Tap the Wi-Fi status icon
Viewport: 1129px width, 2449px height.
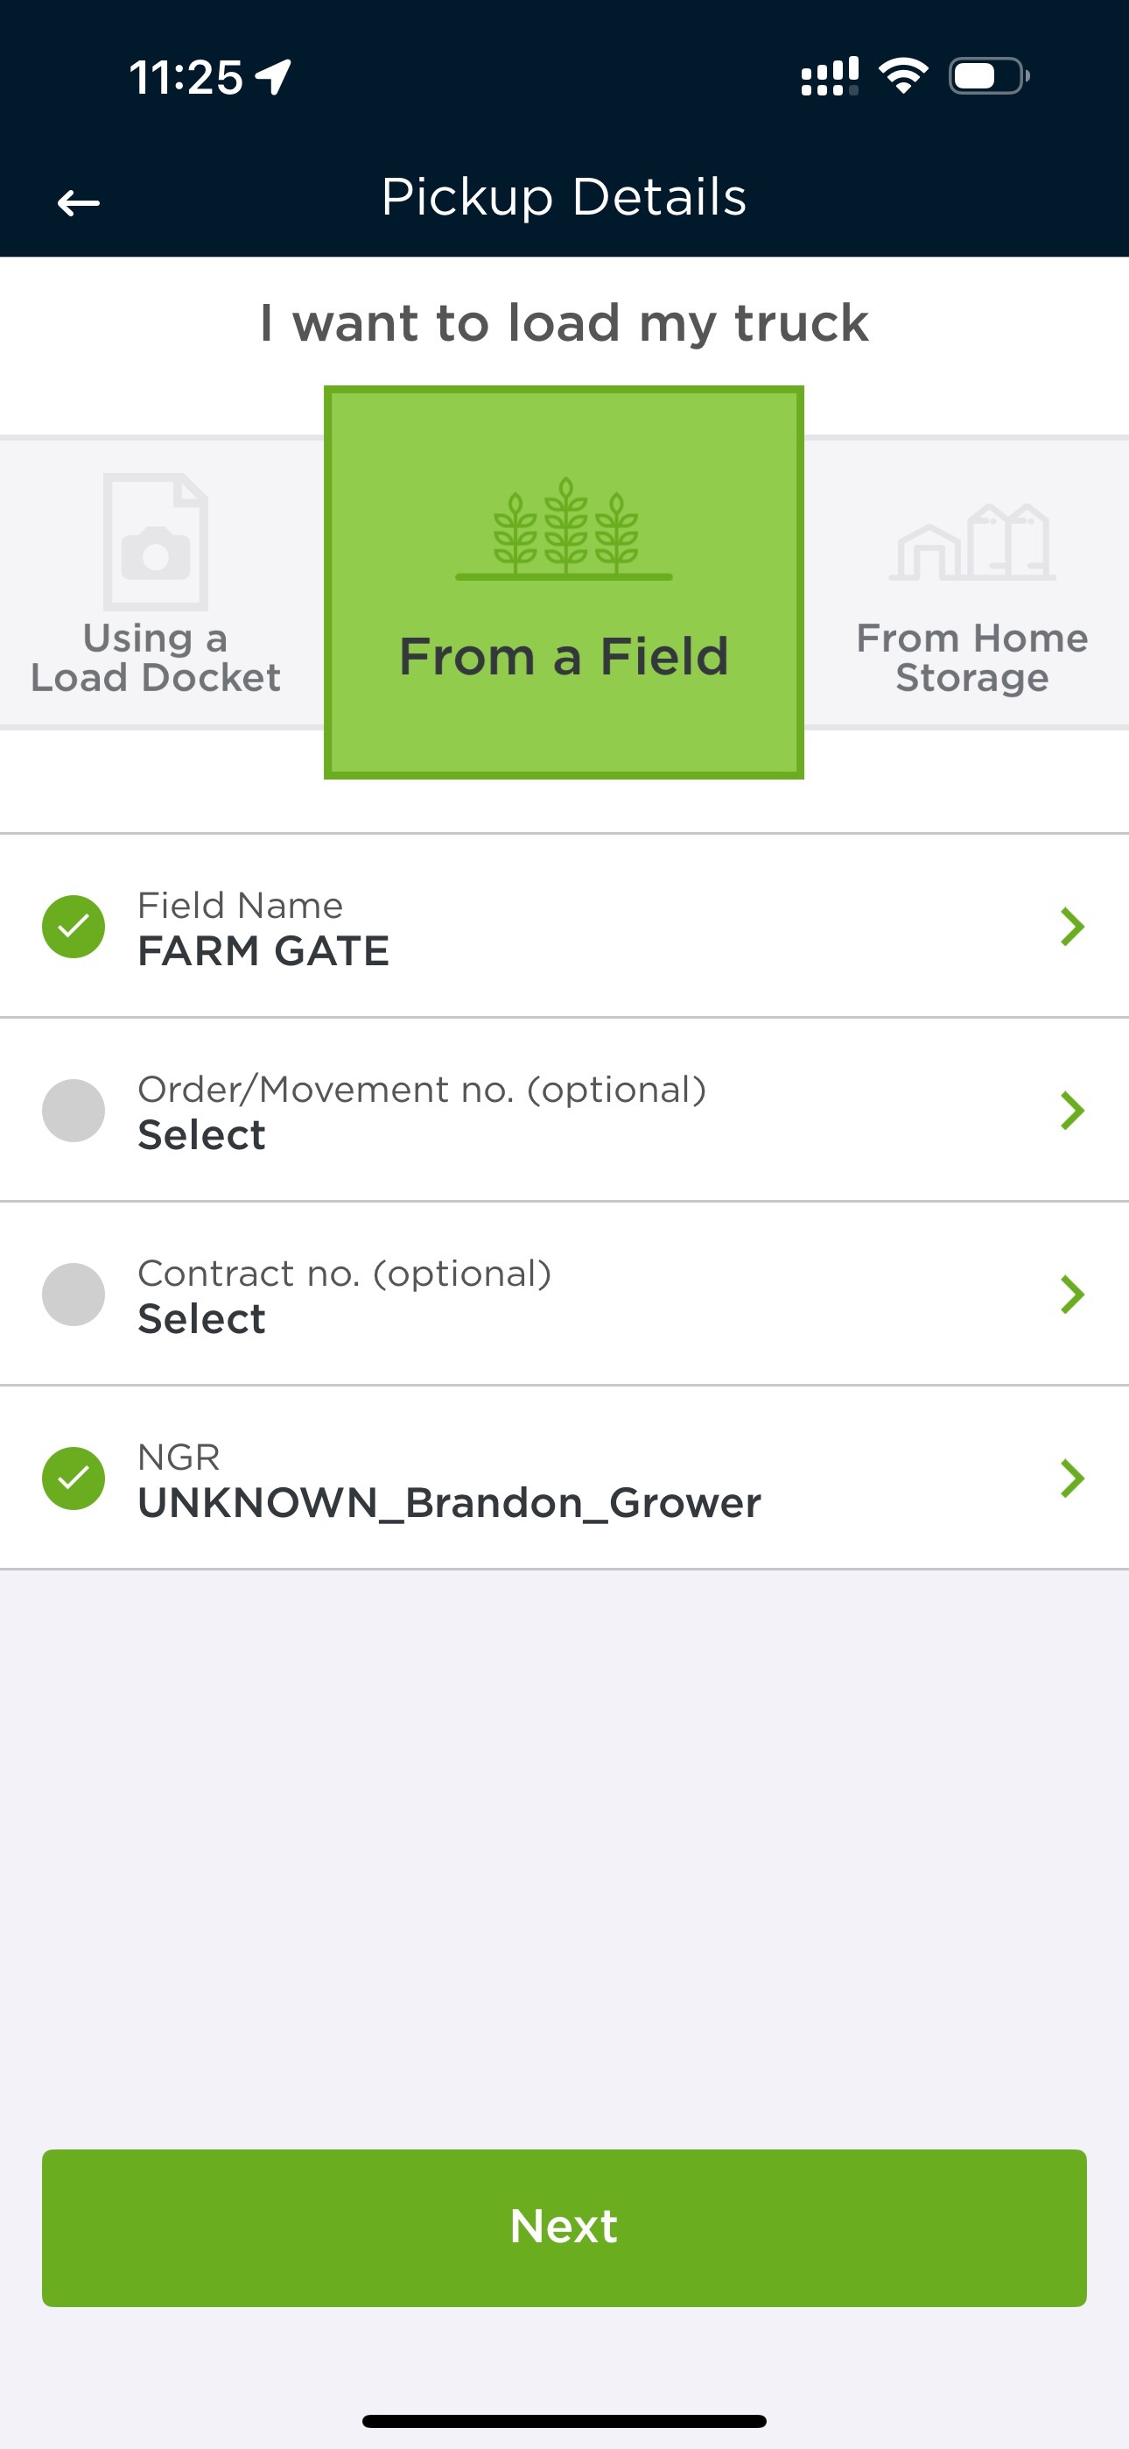point(903,76)
